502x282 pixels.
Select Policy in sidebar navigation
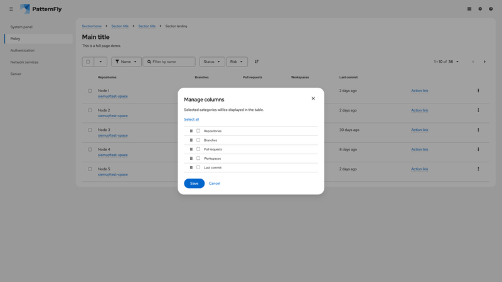pos(38,39)
